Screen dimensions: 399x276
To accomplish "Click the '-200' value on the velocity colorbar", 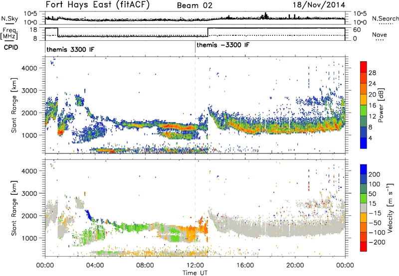I will coord(377,242).
